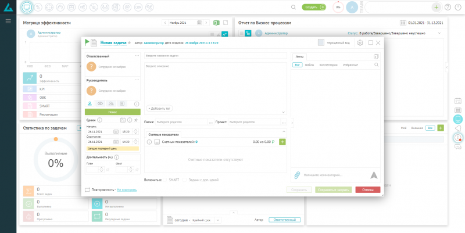Switch to the Комментарии feed tab
Viewport: 465px width, 233px height.
328,65
